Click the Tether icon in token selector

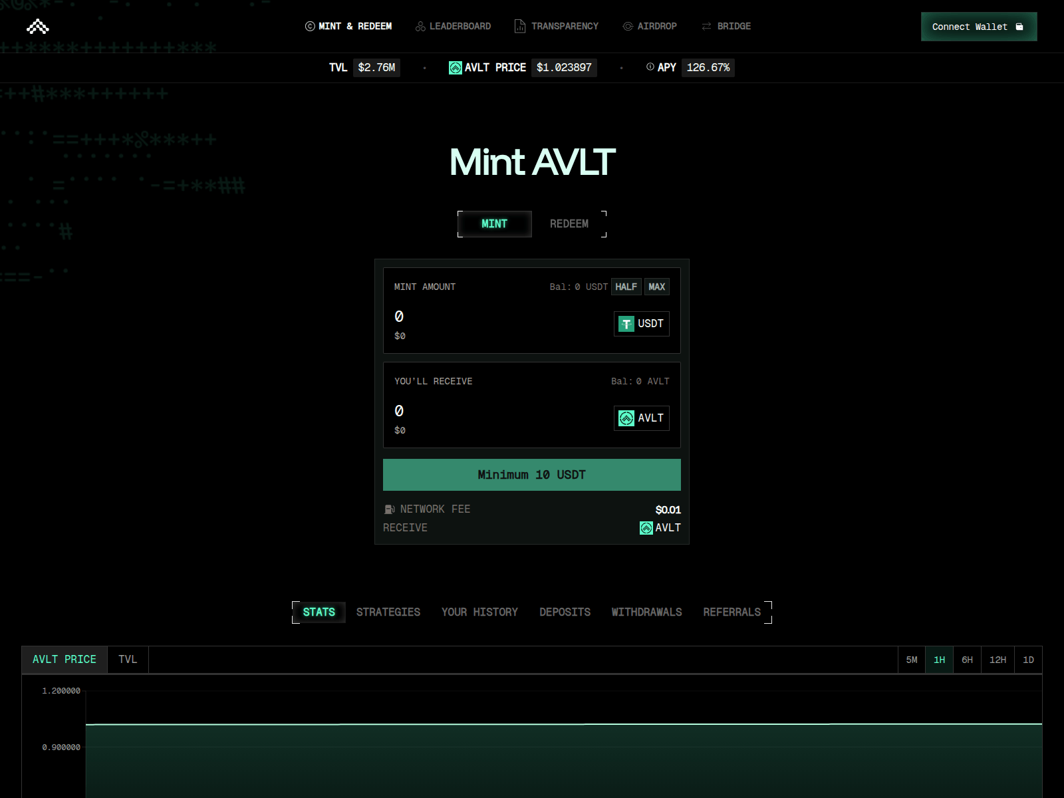[x=626, y=324]
